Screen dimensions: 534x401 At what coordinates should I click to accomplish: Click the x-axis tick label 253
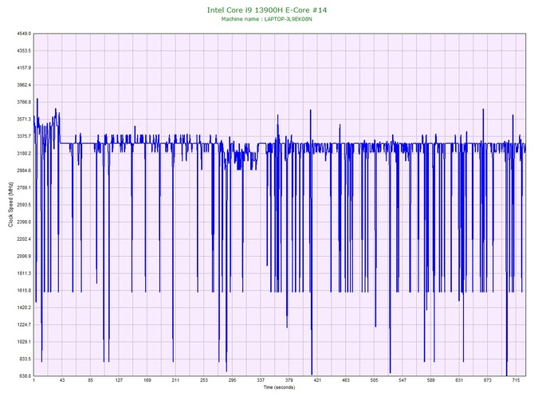(204, 380)
